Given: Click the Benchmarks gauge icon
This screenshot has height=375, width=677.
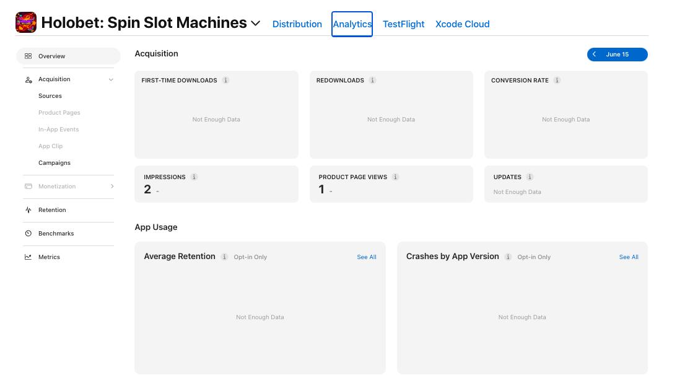Looking at the screenshot, I should click(x=28, y=233).
